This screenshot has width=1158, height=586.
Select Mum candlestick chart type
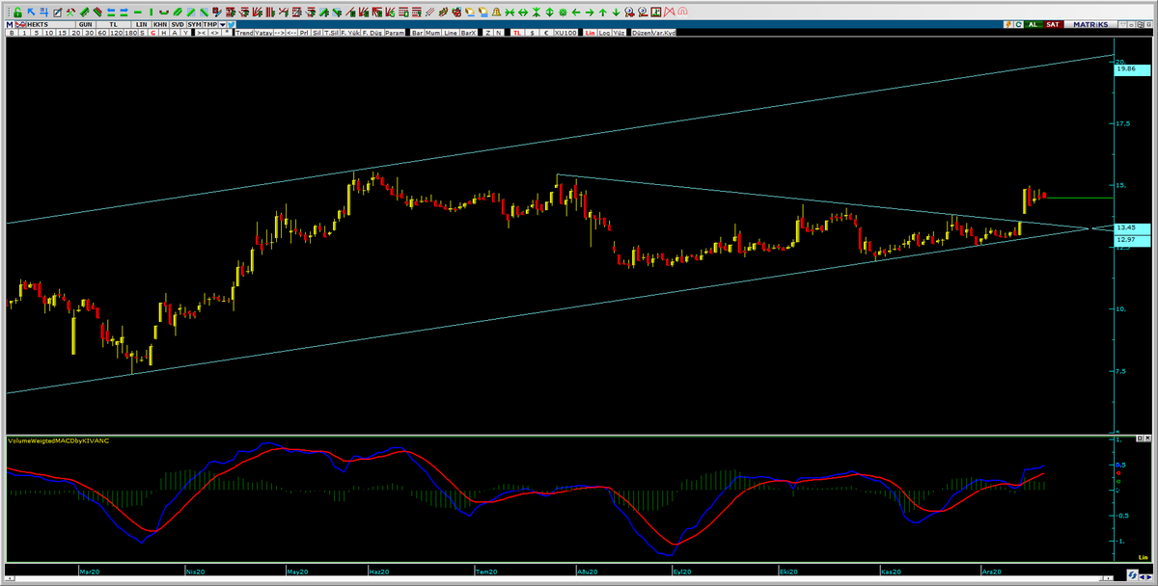(432, 33)
